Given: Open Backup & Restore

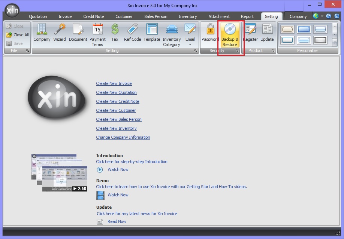Looking at the screenshot, I should click(230, 35).
